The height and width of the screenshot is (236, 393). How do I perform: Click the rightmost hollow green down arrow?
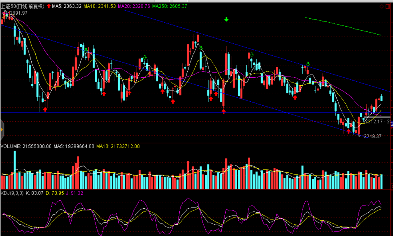click(x=308, y=64)
